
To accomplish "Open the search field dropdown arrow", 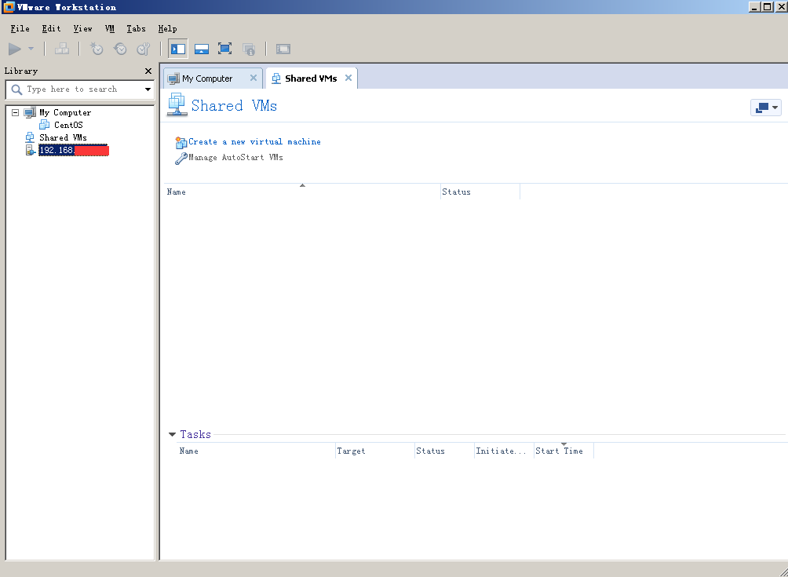I will point(148,89).
